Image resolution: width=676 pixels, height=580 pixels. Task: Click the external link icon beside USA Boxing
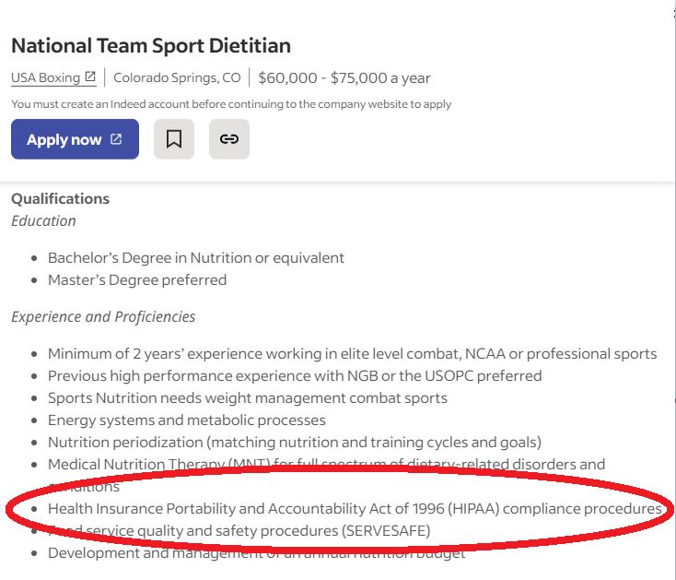click(90, 77)
